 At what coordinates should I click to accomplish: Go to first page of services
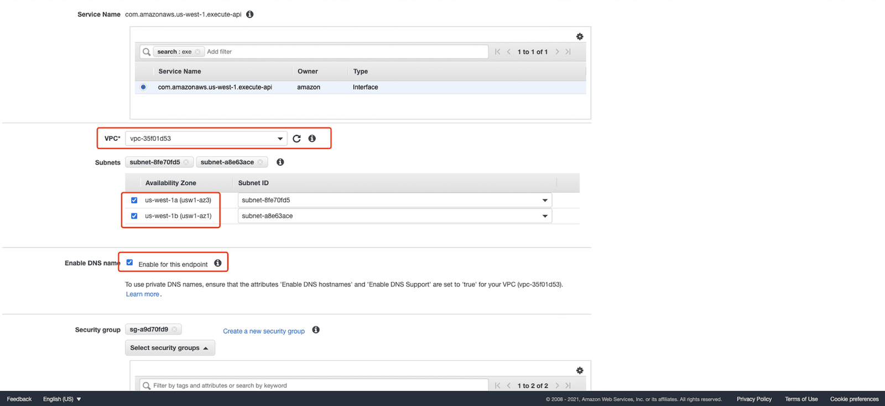498,52
